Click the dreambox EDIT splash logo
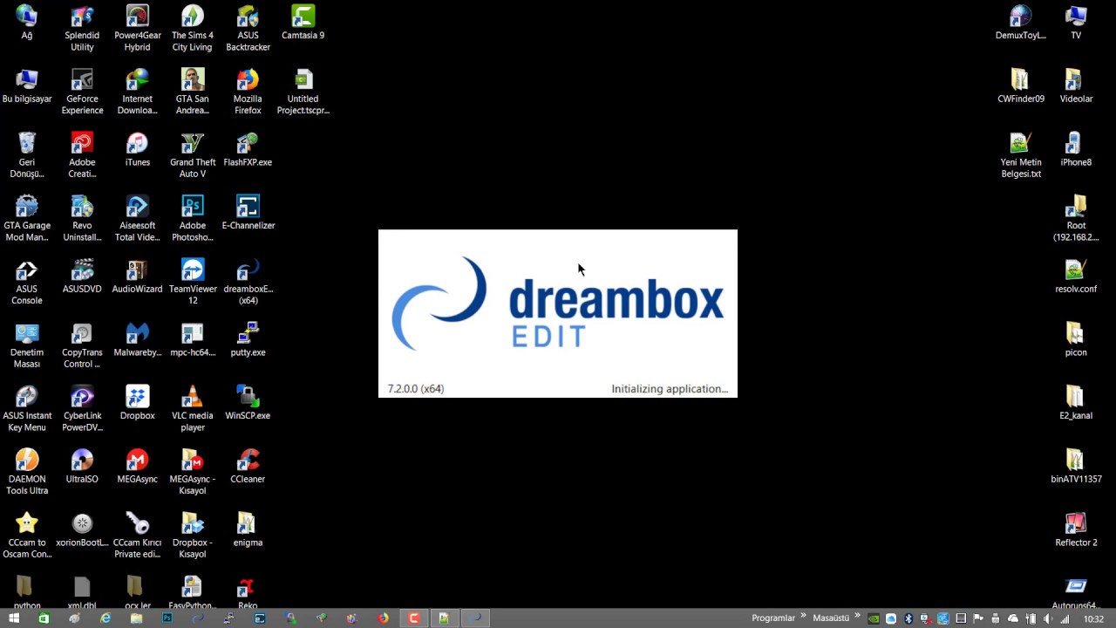The image size is (1116, 628). [x=558, y=304]
